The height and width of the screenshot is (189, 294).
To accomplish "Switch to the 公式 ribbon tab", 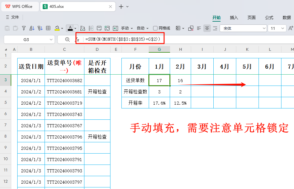I will click(269, 18).
